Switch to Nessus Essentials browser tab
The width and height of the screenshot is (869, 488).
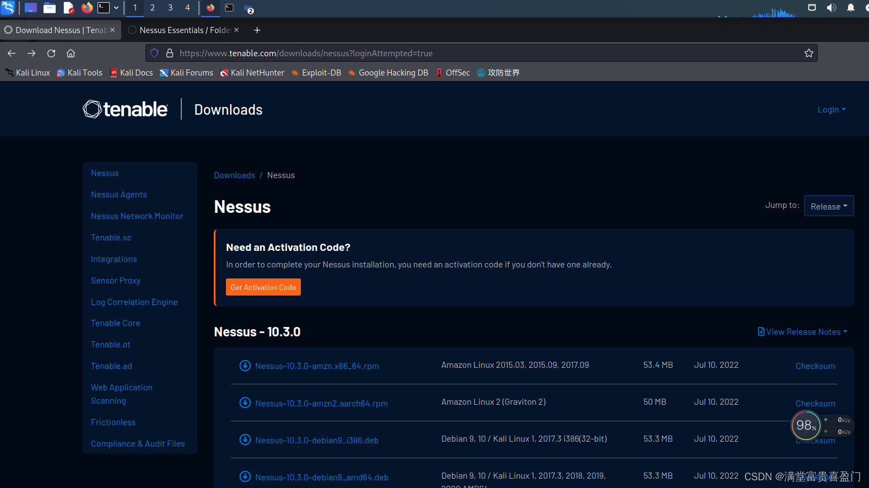183,30
